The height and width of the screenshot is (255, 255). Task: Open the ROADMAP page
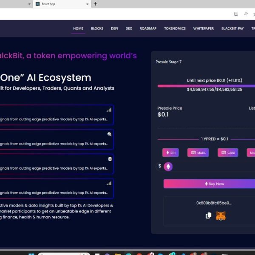[148, 28]
